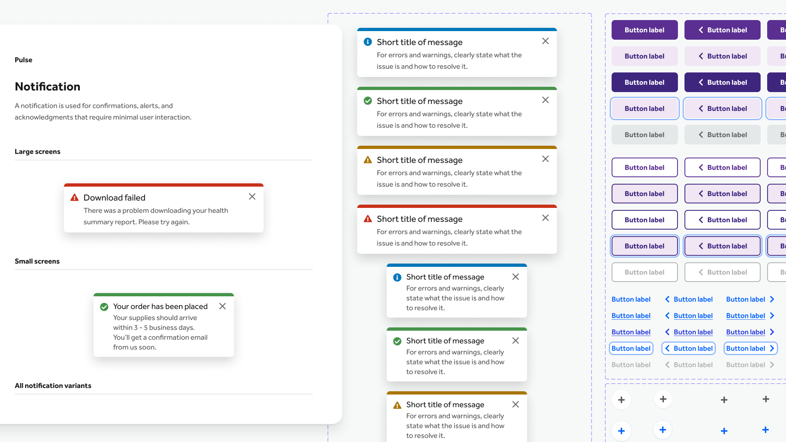The height and width of the screenshot is (442, 786).
Task: Close the Download failed notification
Action: click(x=252, y=197)
